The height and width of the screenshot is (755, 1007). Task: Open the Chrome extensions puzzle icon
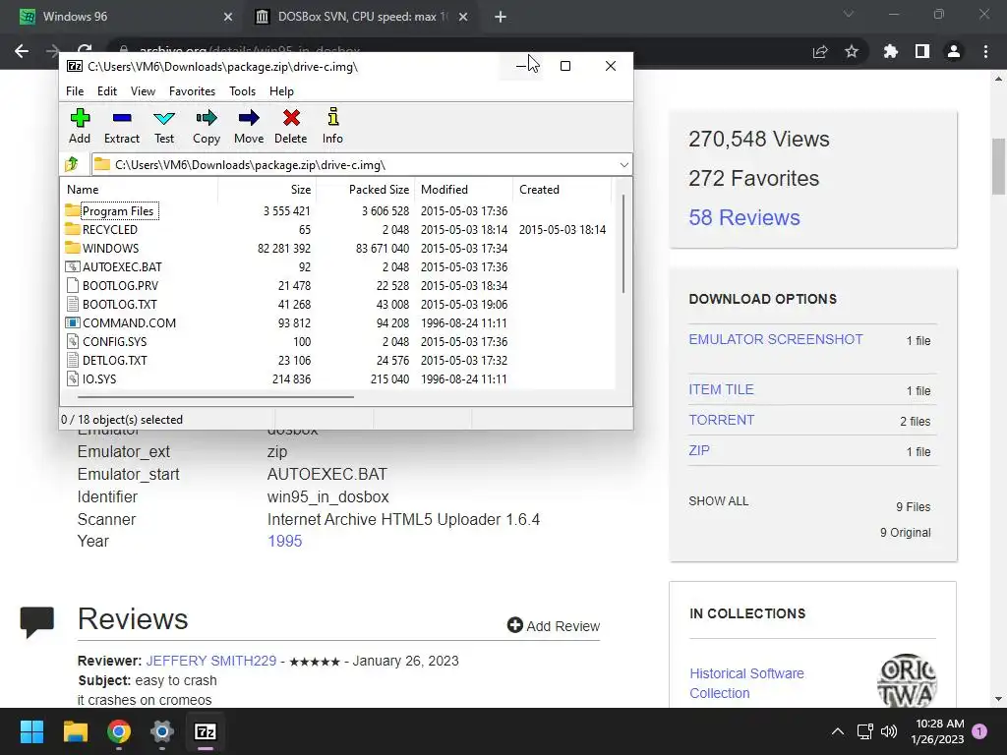[891, 51]
